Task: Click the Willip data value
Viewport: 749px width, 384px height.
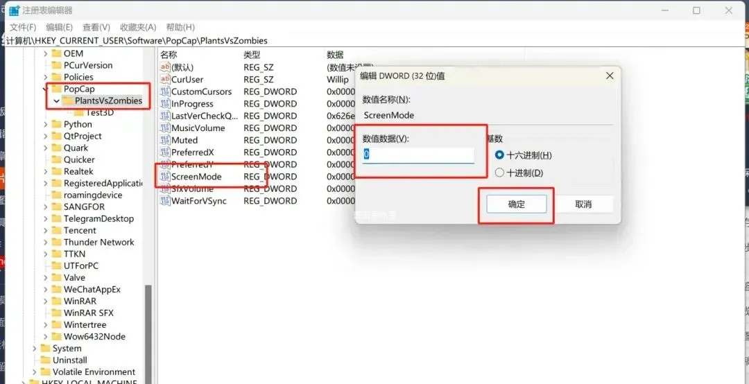Action: 338,79
